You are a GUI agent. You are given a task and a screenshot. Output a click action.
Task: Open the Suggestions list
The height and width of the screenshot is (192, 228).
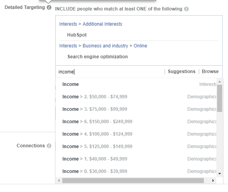pyautogui.click(x=181, y=72)
